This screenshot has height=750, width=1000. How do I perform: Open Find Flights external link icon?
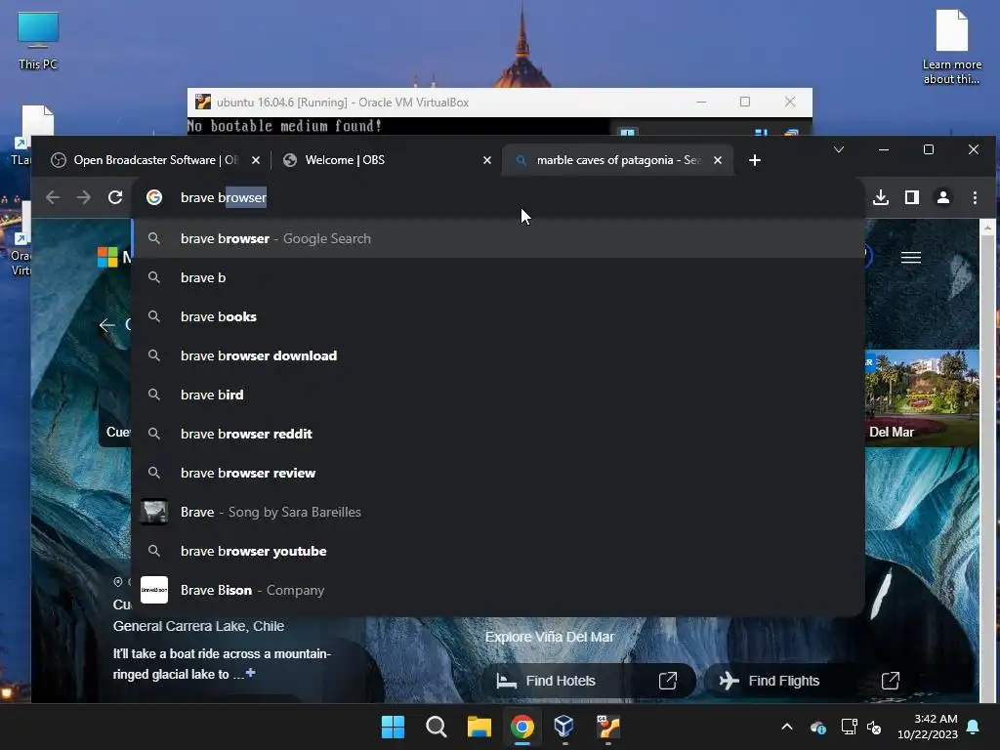(x=891, y=681)
